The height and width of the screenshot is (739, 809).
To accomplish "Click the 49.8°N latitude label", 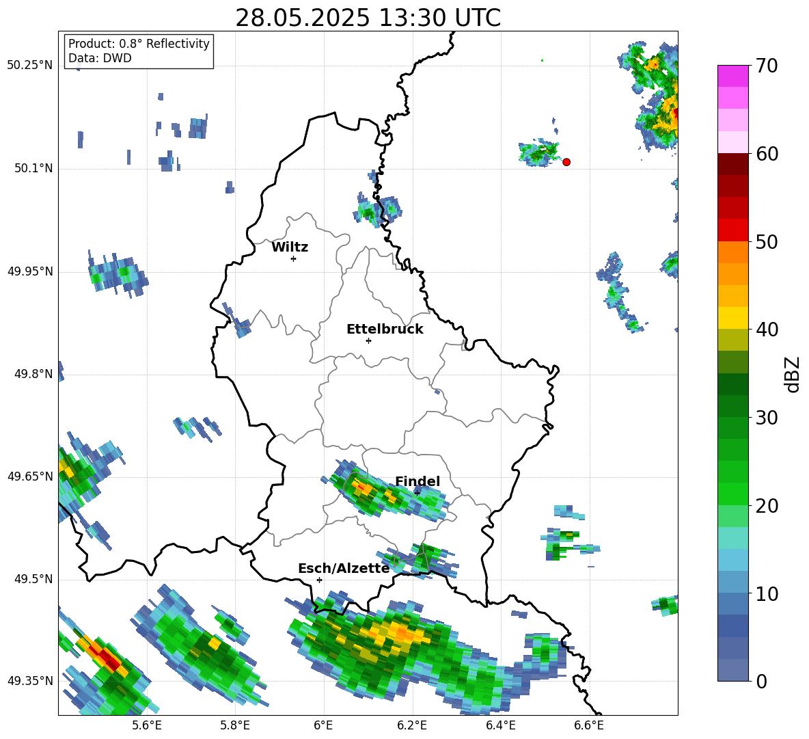I will pos(33,374).
